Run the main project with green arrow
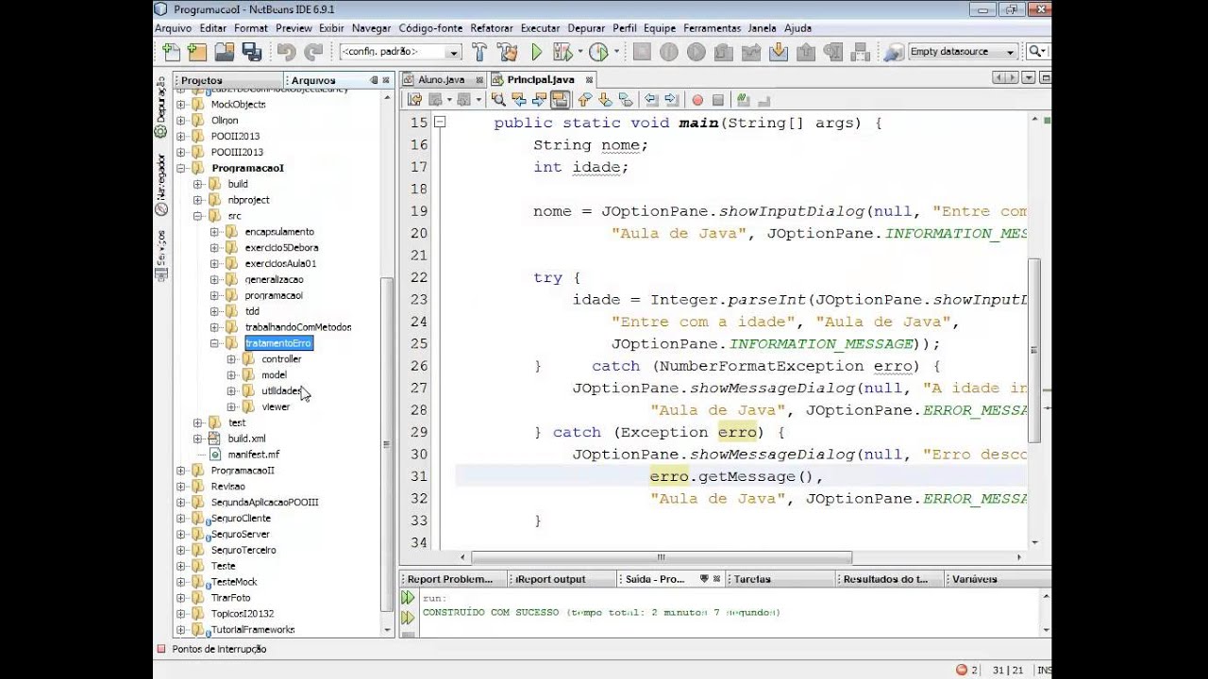This screenshot has height=679, width=1208. 536,52
